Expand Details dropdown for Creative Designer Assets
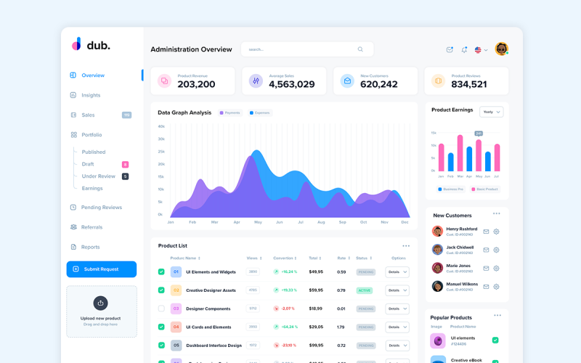 click(x=397, y=290)
